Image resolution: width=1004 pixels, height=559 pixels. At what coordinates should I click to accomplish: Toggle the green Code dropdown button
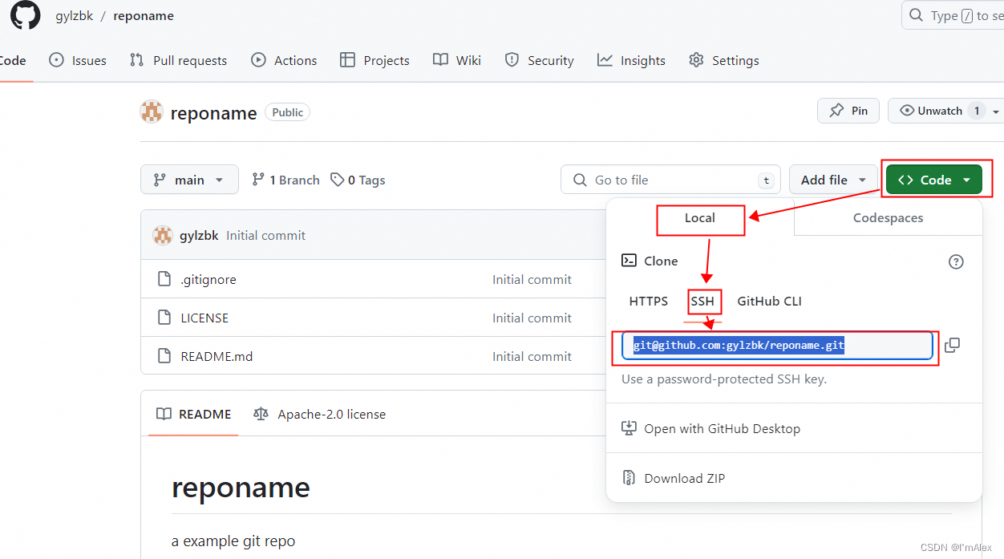tap(934, 180)
